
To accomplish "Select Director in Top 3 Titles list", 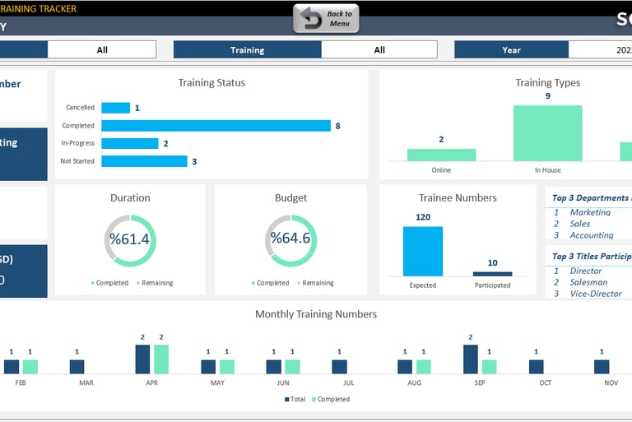I will (x=586, y=271).
